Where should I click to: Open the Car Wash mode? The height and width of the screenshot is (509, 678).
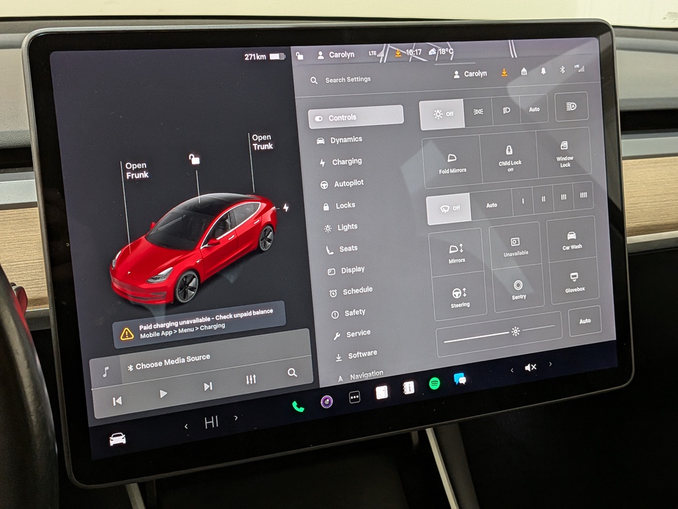tap(571, 243)
